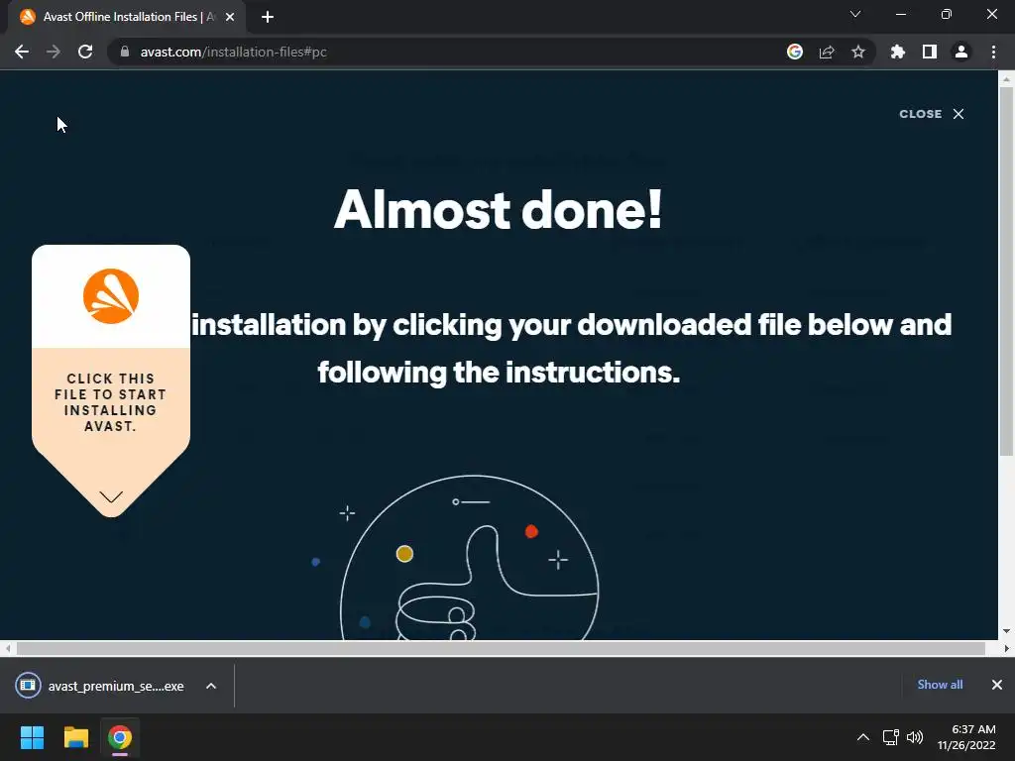Viewport: 1015px width, 761px height.
Task: Close the downloads bar
Action: tap(997, 685)
